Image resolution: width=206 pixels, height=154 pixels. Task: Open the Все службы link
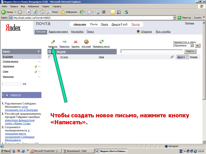[x=163, y=32]
